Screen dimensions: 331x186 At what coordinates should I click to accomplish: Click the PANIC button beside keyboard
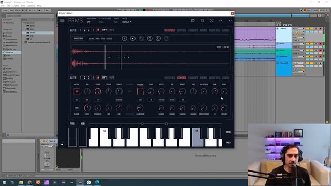[x=228, y=132]
